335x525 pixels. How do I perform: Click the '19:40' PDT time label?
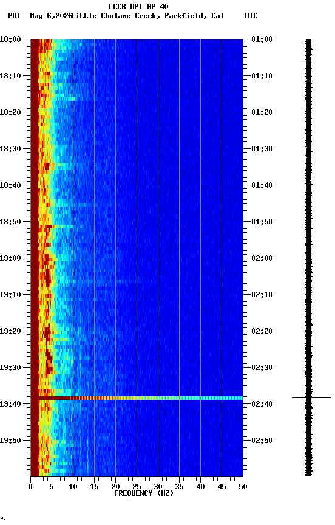10,405
